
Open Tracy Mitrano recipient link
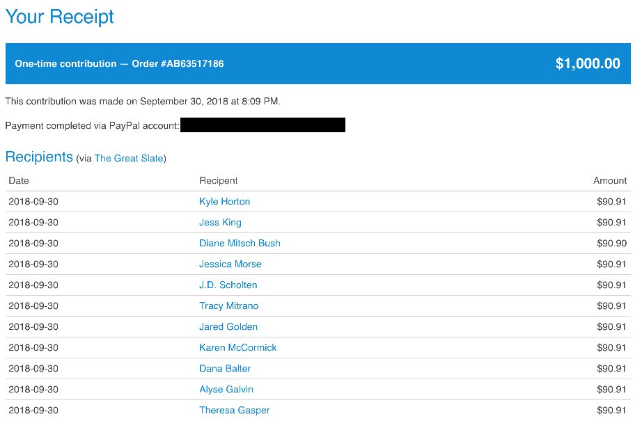point(229,305)
